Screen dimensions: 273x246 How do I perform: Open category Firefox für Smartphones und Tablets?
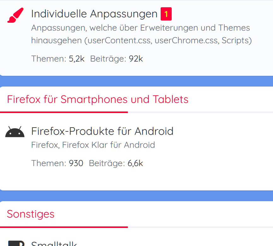click(x=98, y=99)
